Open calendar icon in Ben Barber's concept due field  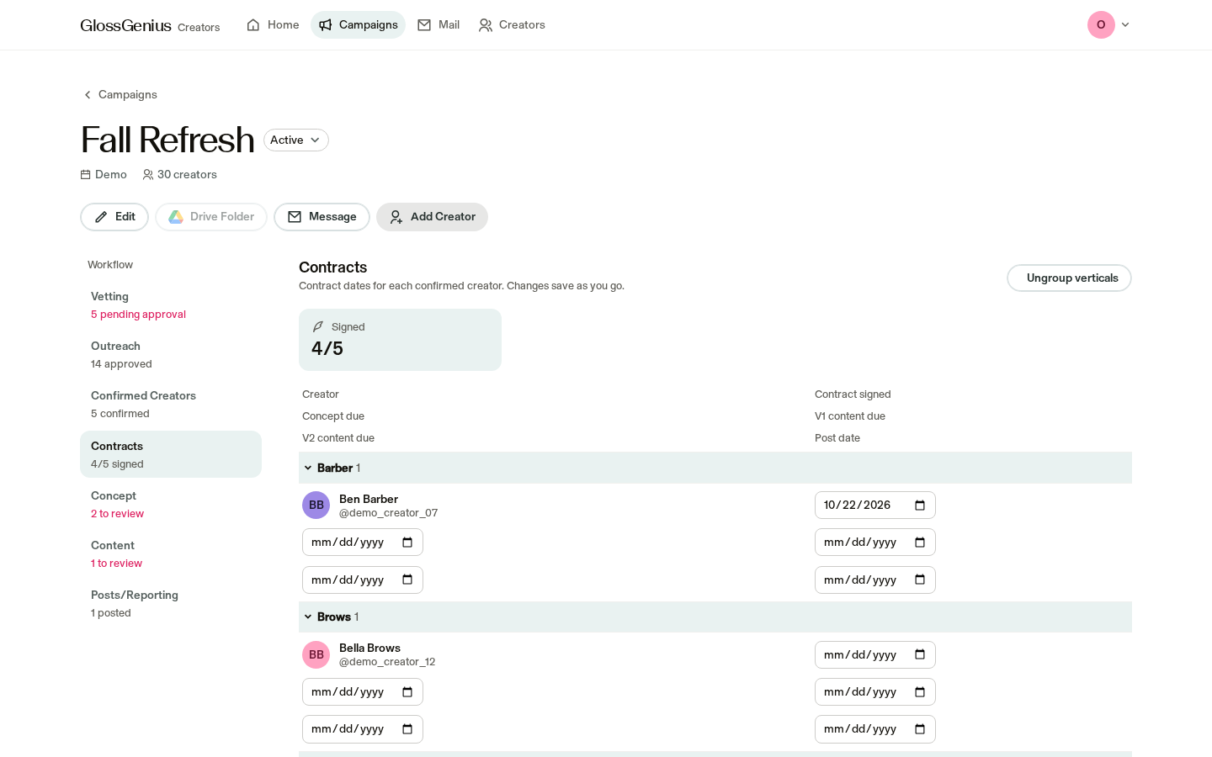pyautogui.click(x=407, y=543)
